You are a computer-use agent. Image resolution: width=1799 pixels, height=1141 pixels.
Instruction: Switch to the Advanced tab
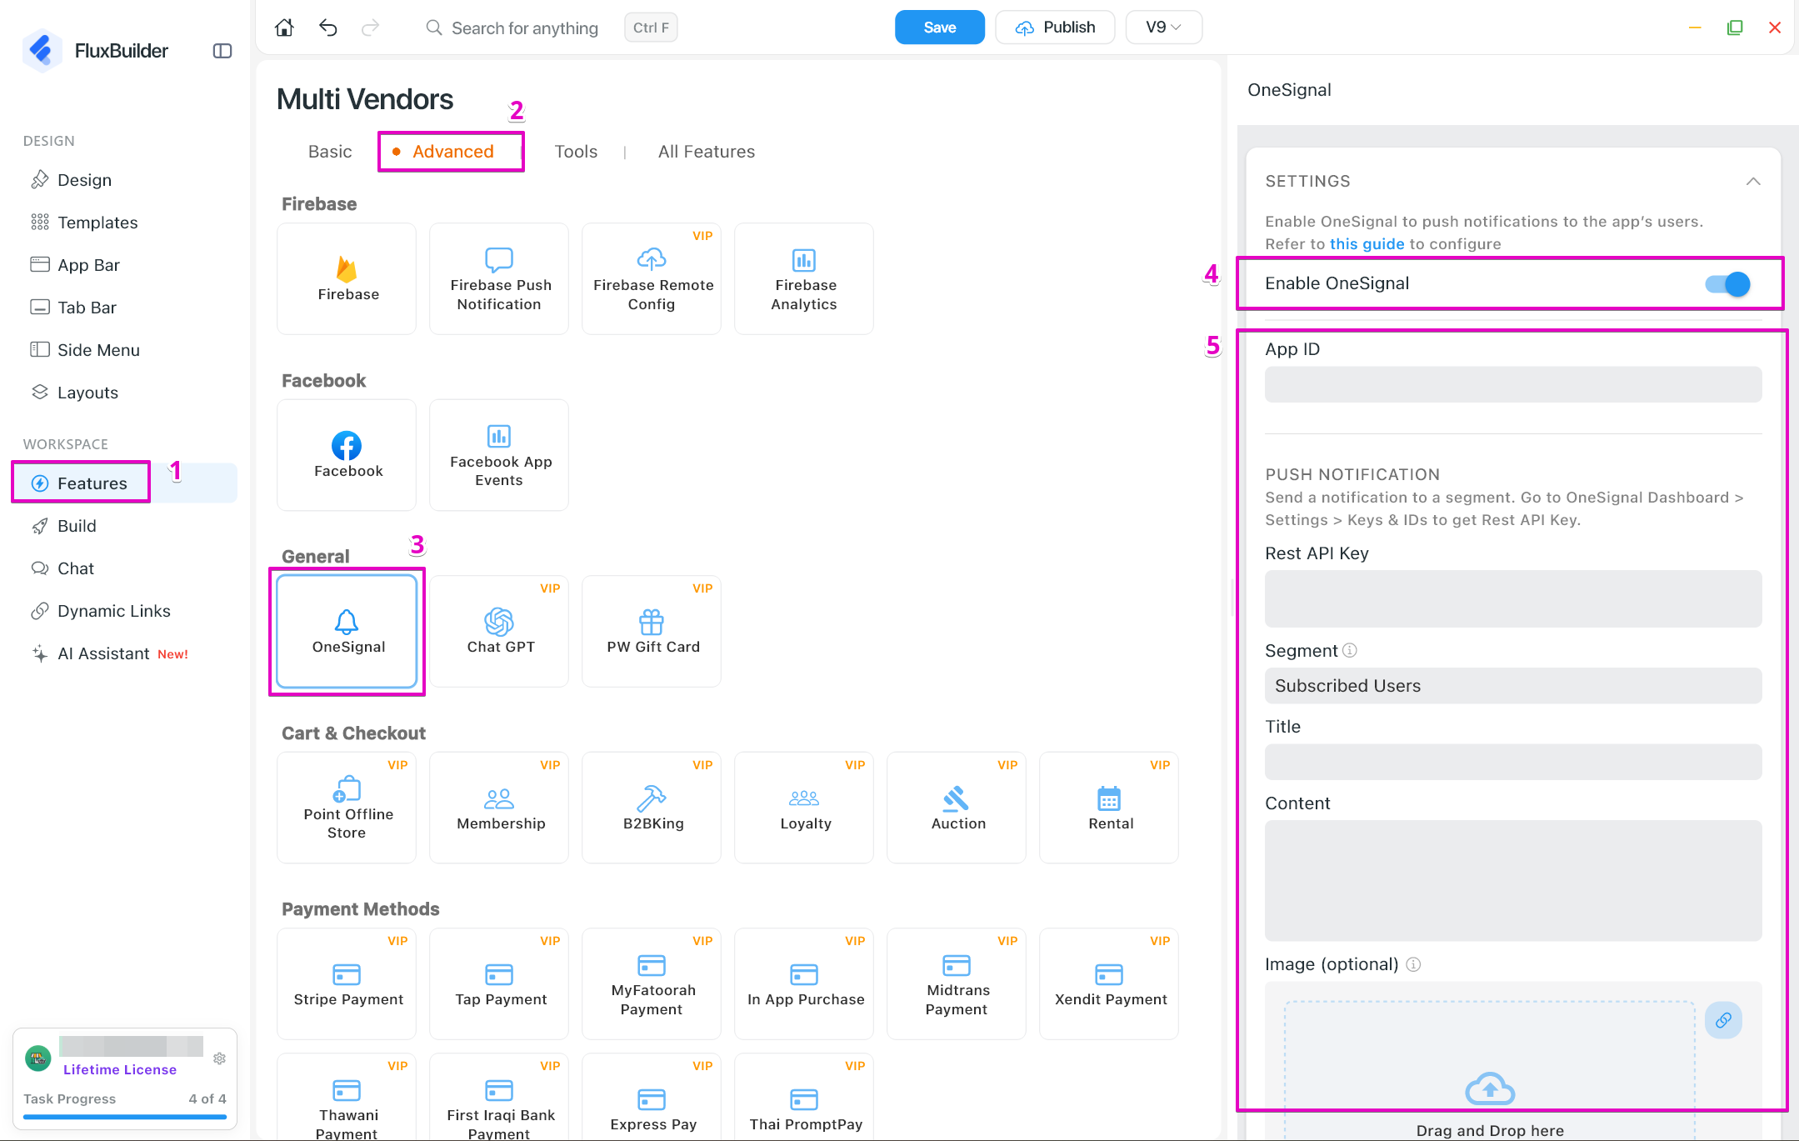452,152
